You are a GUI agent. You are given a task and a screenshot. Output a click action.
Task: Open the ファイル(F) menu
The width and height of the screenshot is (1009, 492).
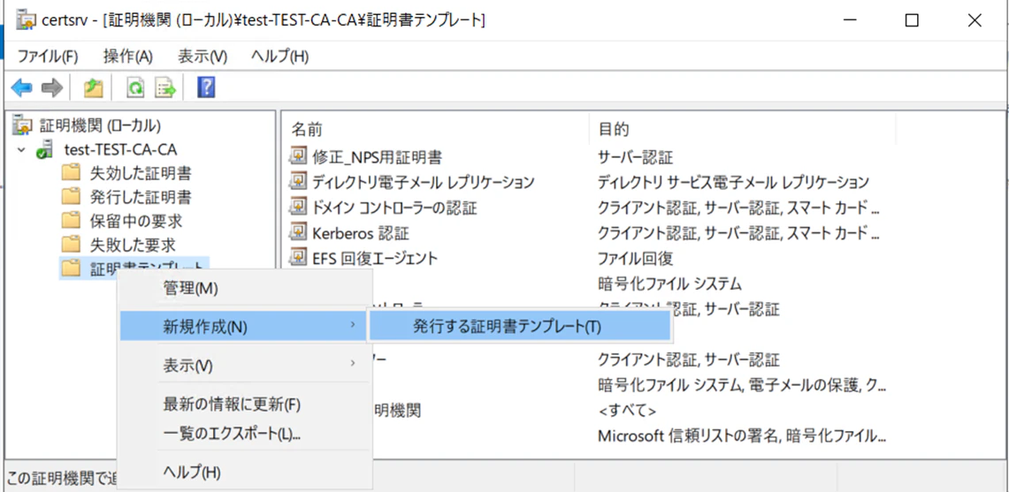coord(47,57)
